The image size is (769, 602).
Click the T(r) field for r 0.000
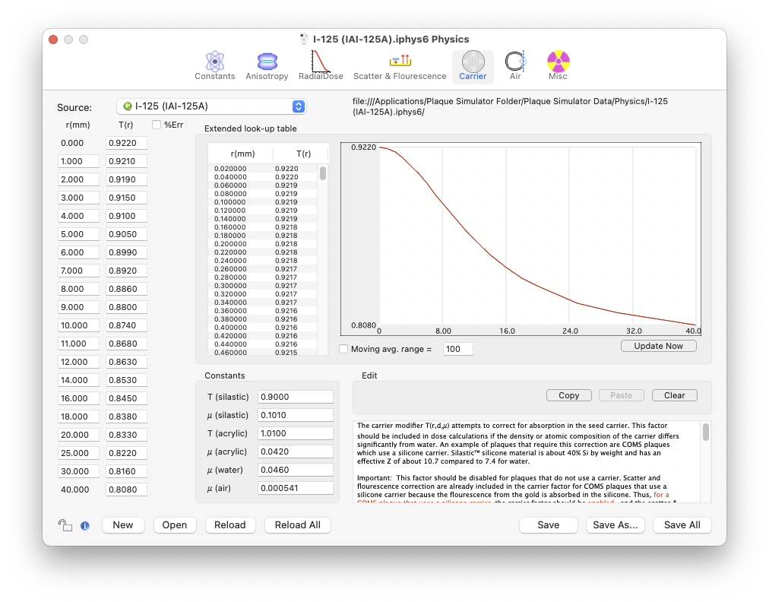[127, 143]
